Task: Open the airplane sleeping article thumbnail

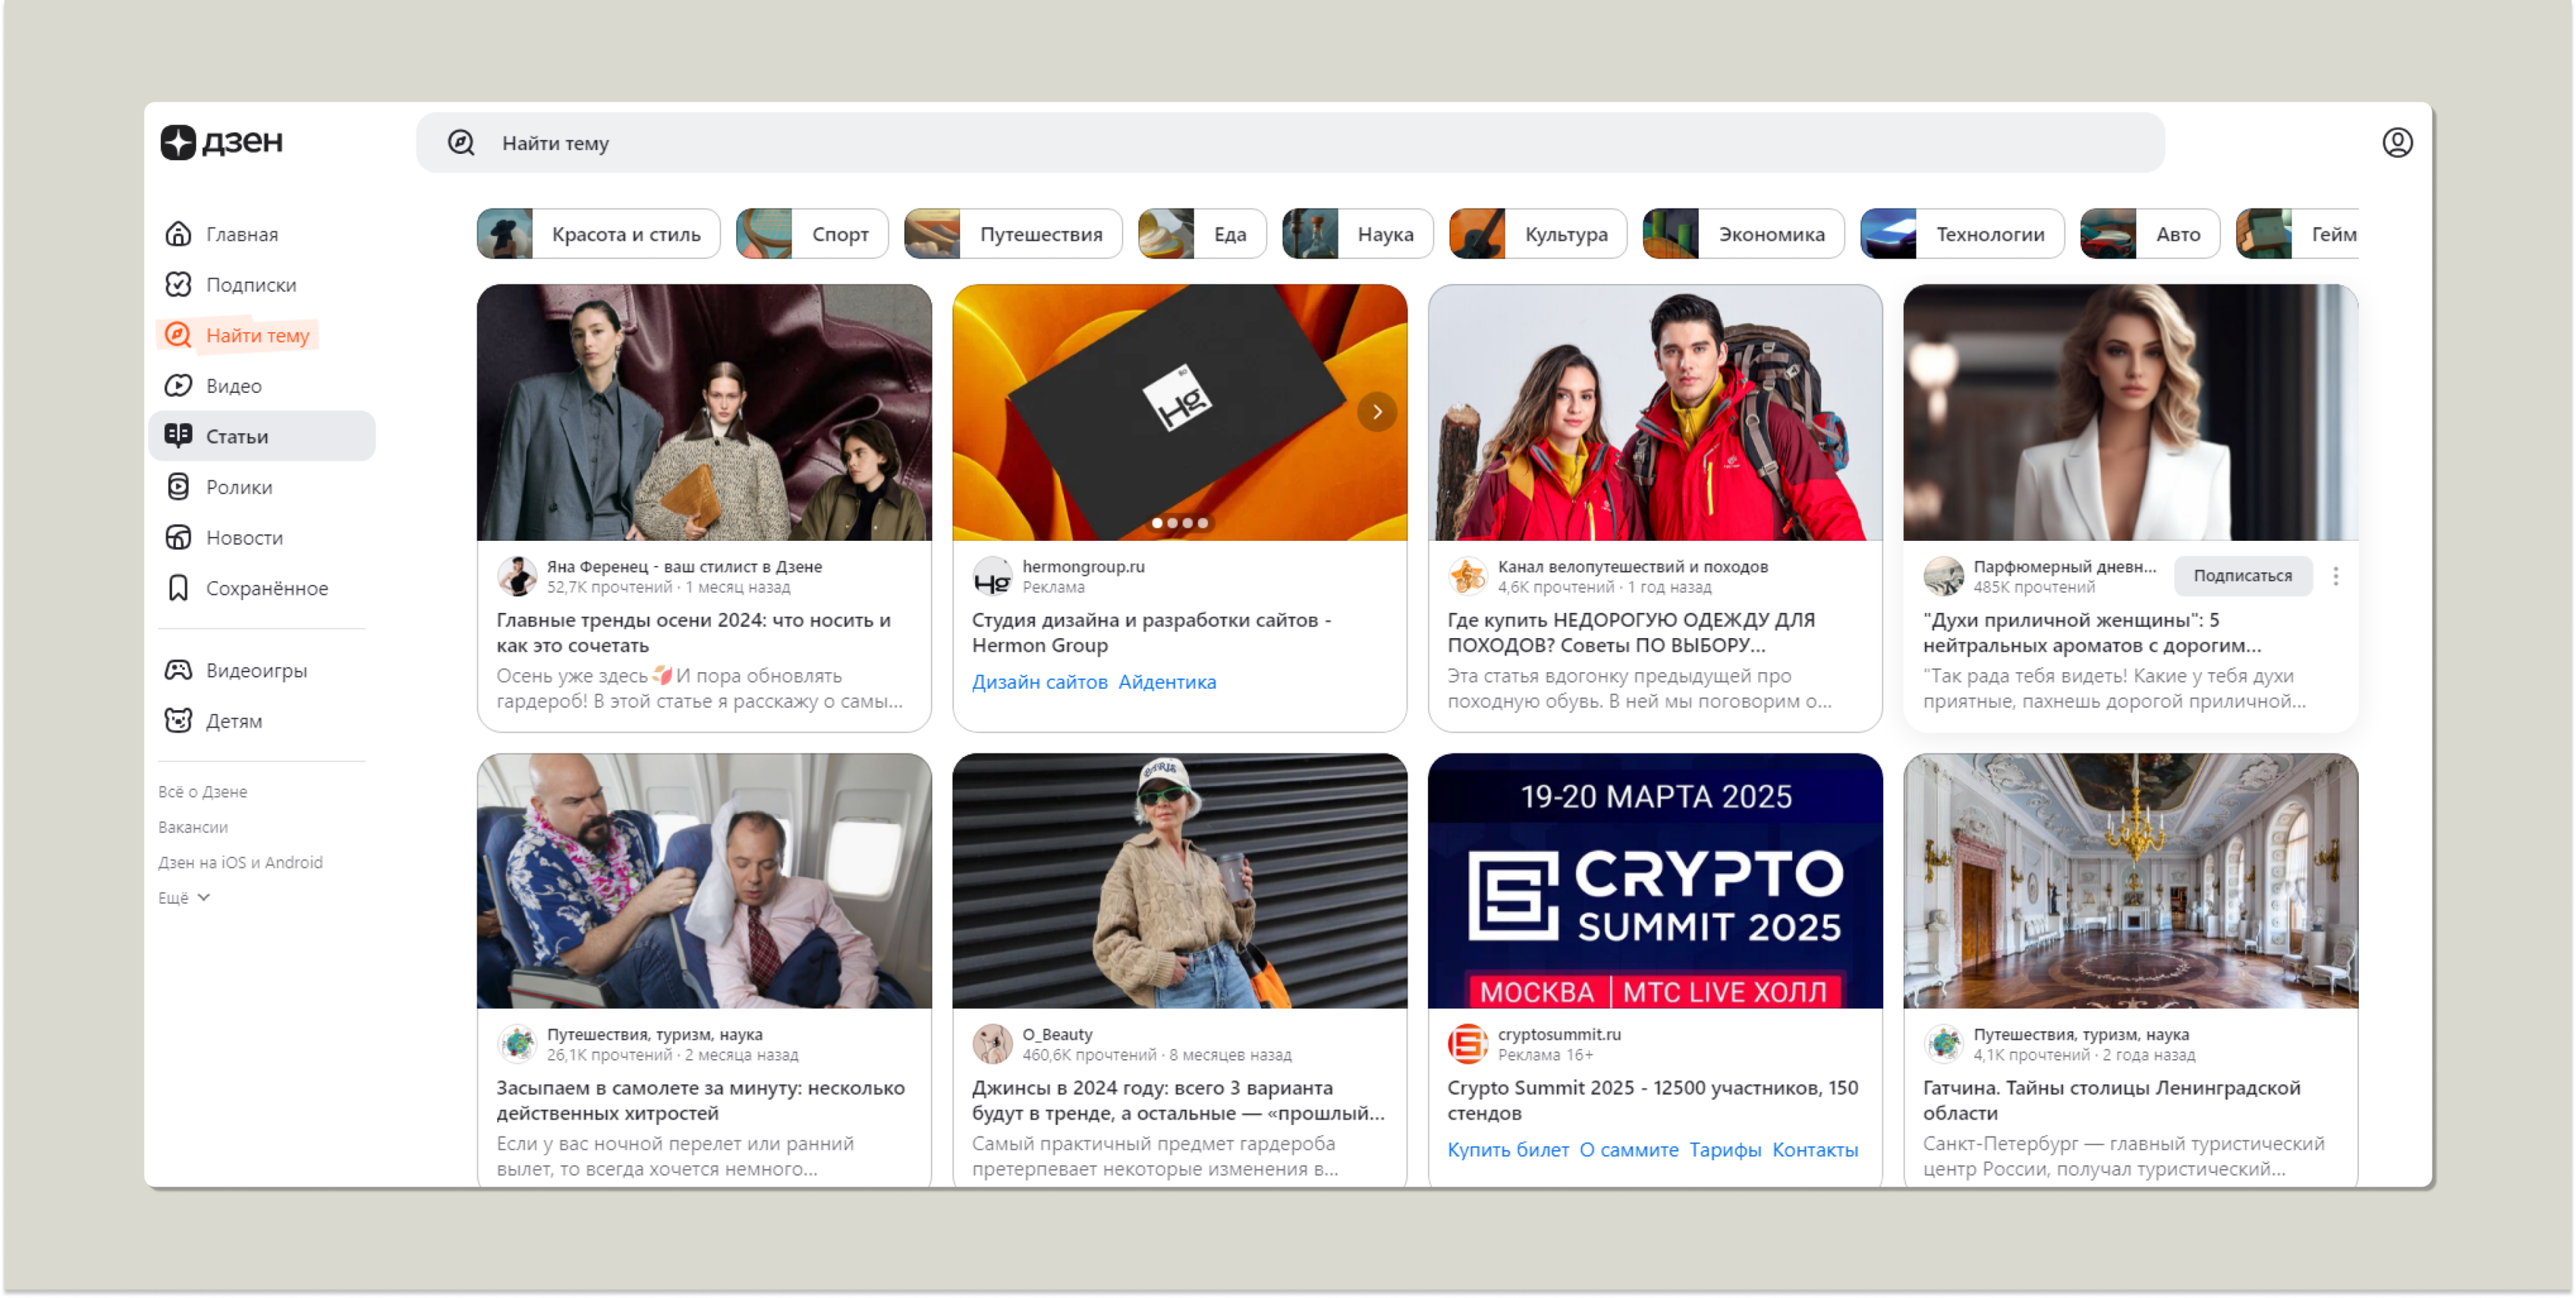Action: click(x=704, y=881)
